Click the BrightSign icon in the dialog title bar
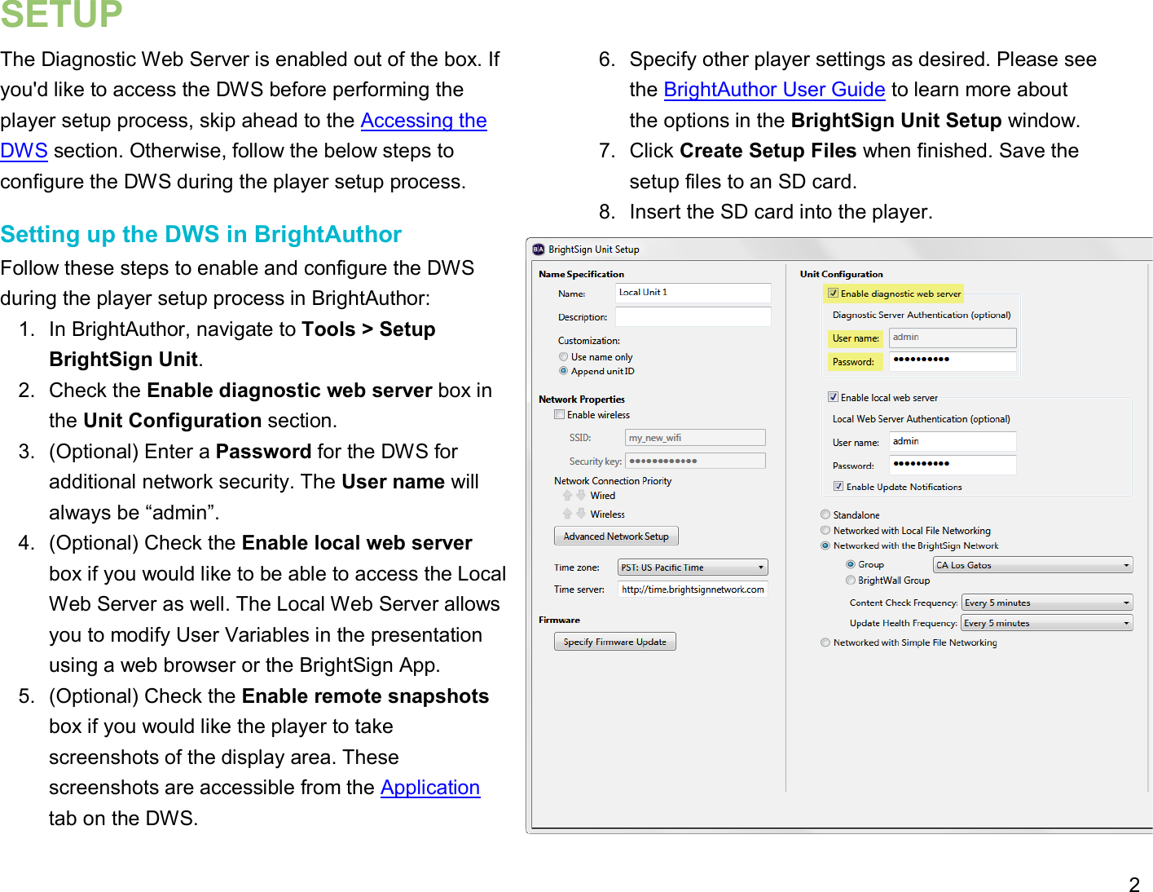 [x=537, y=249]
